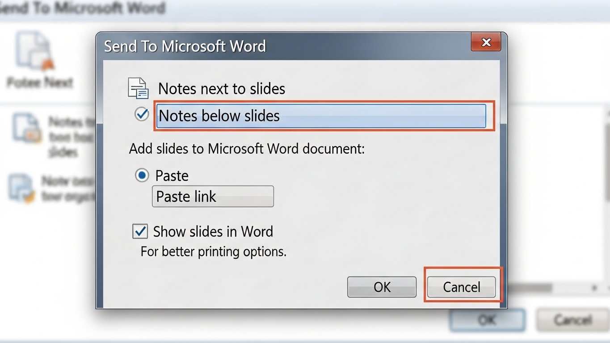Click the Paste link button
Viewport: 610px width, 343px height.
[x=213, y=197]
